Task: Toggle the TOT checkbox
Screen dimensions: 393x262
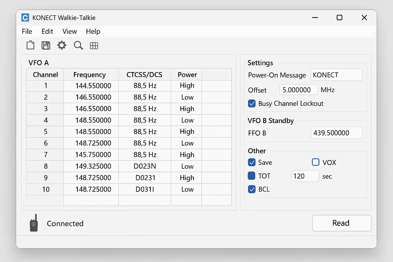Action: coord(252,176)
